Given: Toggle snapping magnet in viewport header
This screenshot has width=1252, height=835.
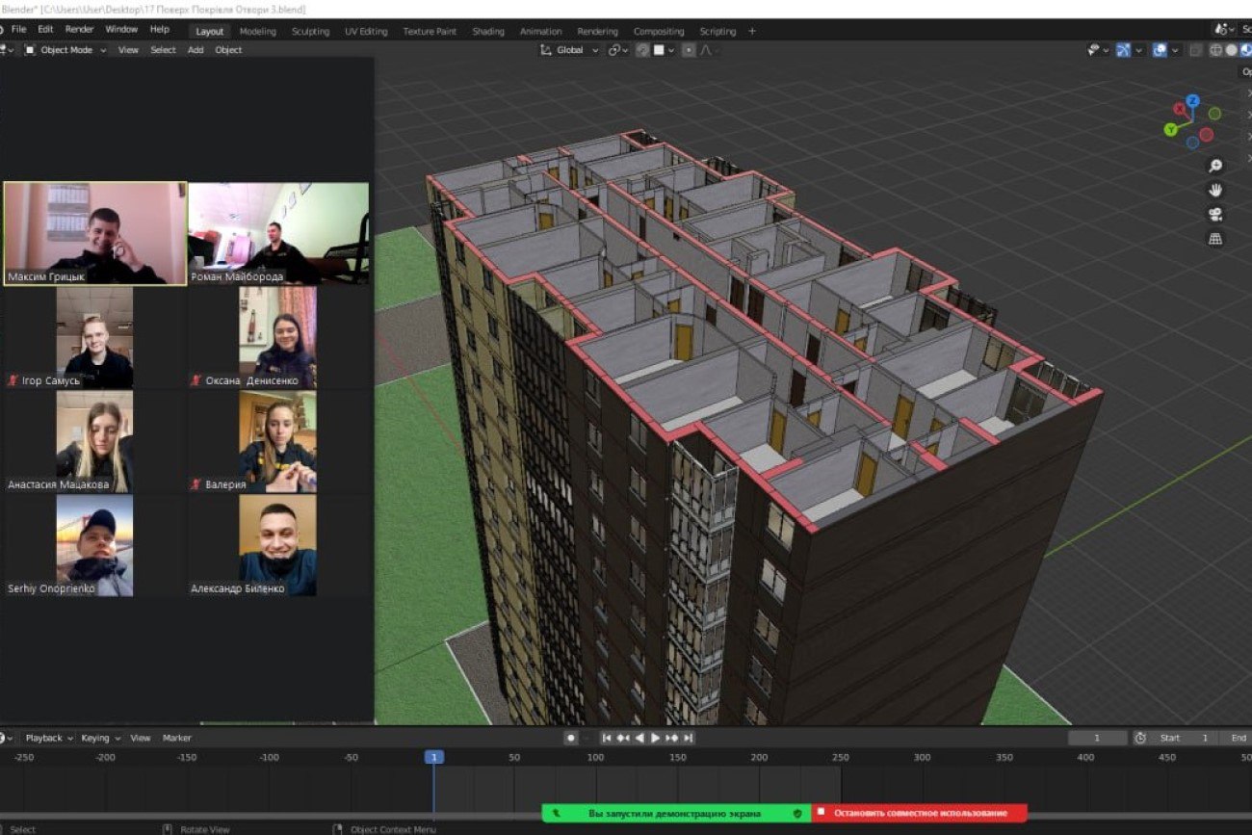Looking at the screenshot, I should coord(641,50).
